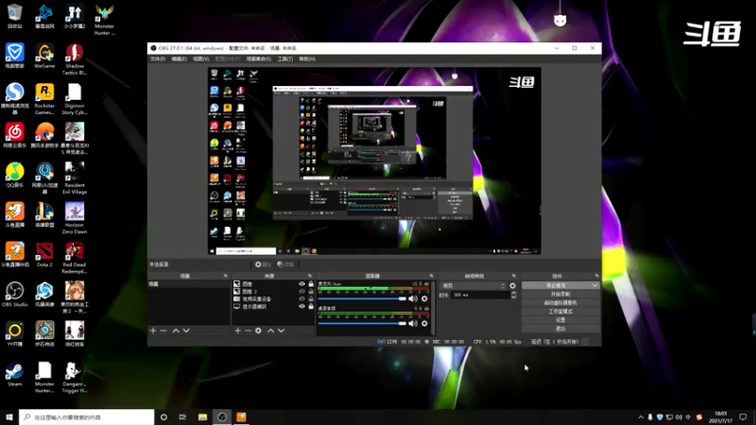Adjust transition duration stepper arrows
The height and width of the screenshot is (425, 756).
click(x=513, y=295)
